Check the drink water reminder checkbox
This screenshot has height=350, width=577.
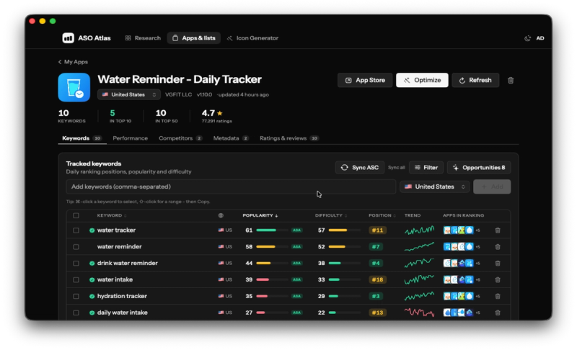pyautogui.click(x=76, y=264)
